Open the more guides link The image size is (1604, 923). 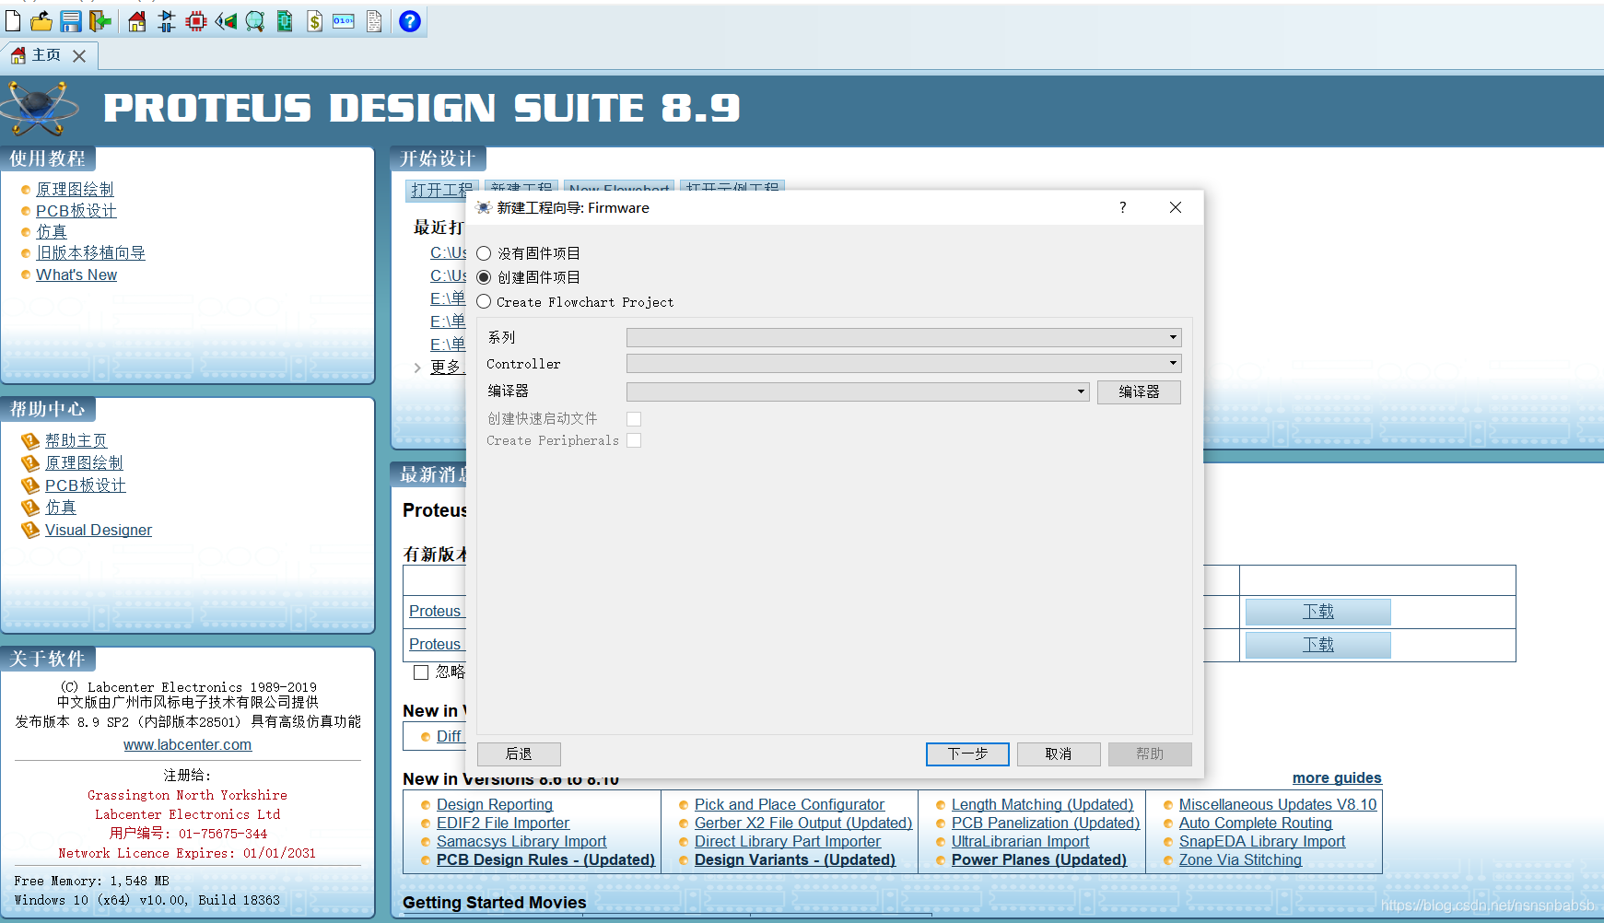coord(1337,777)
